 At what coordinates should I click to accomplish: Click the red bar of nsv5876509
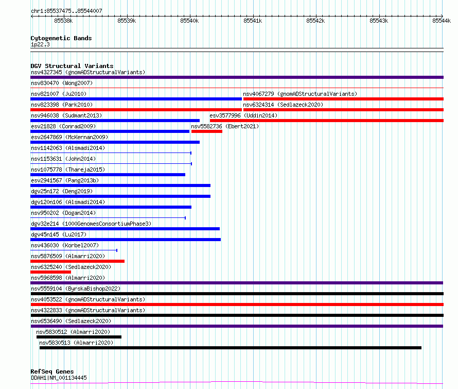[77, 261]
